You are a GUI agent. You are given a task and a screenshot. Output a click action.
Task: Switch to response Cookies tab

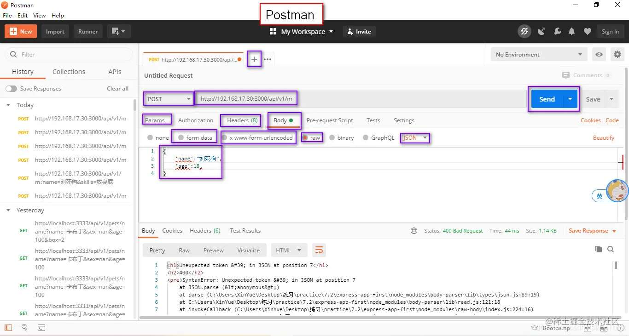(172, 231)
